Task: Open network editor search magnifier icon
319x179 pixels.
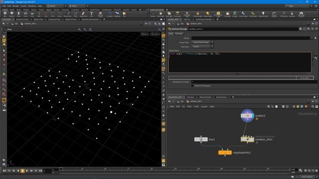Action: 313,106
